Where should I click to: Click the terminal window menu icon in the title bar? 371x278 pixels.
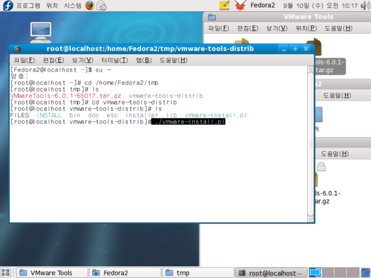[x=17, y=49]
